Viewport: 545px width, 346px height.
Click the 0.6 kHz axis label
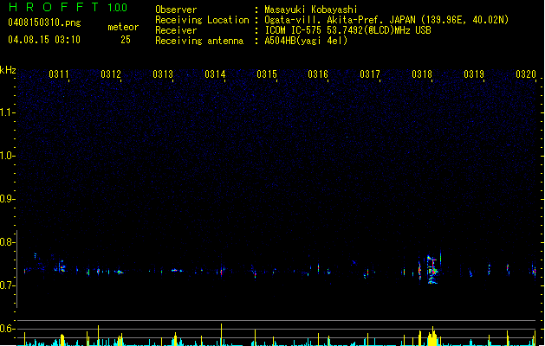click(7, 329)
